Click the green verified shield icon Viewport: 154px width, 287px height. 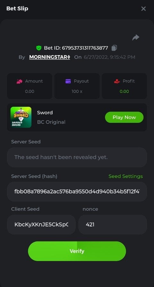tap(39, 48)
